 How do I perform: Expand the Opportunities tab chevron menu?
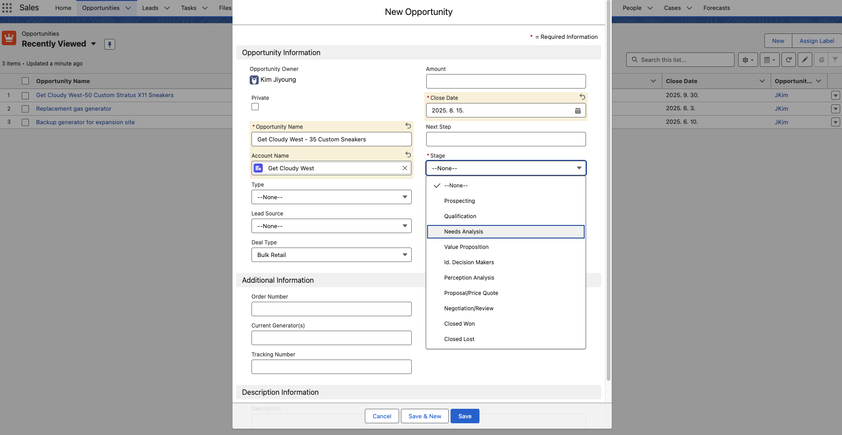128,8
